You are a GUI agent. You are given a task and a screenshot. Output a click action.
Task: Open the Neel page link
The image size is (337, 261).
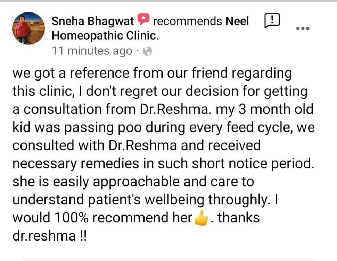tap(237, 22)
